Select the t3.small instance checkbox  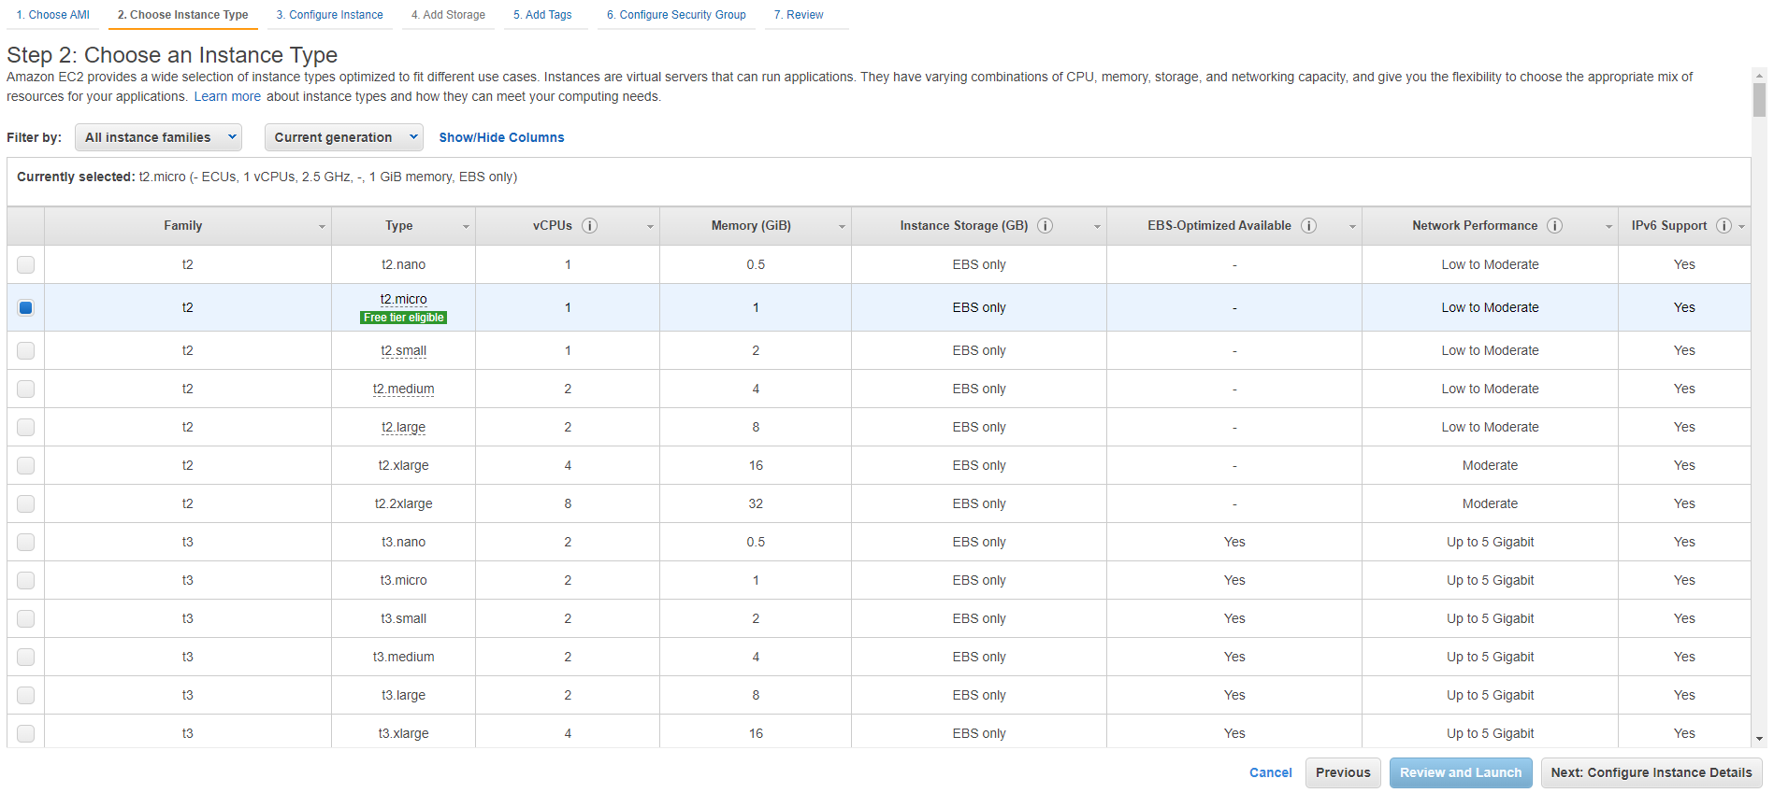25,618
